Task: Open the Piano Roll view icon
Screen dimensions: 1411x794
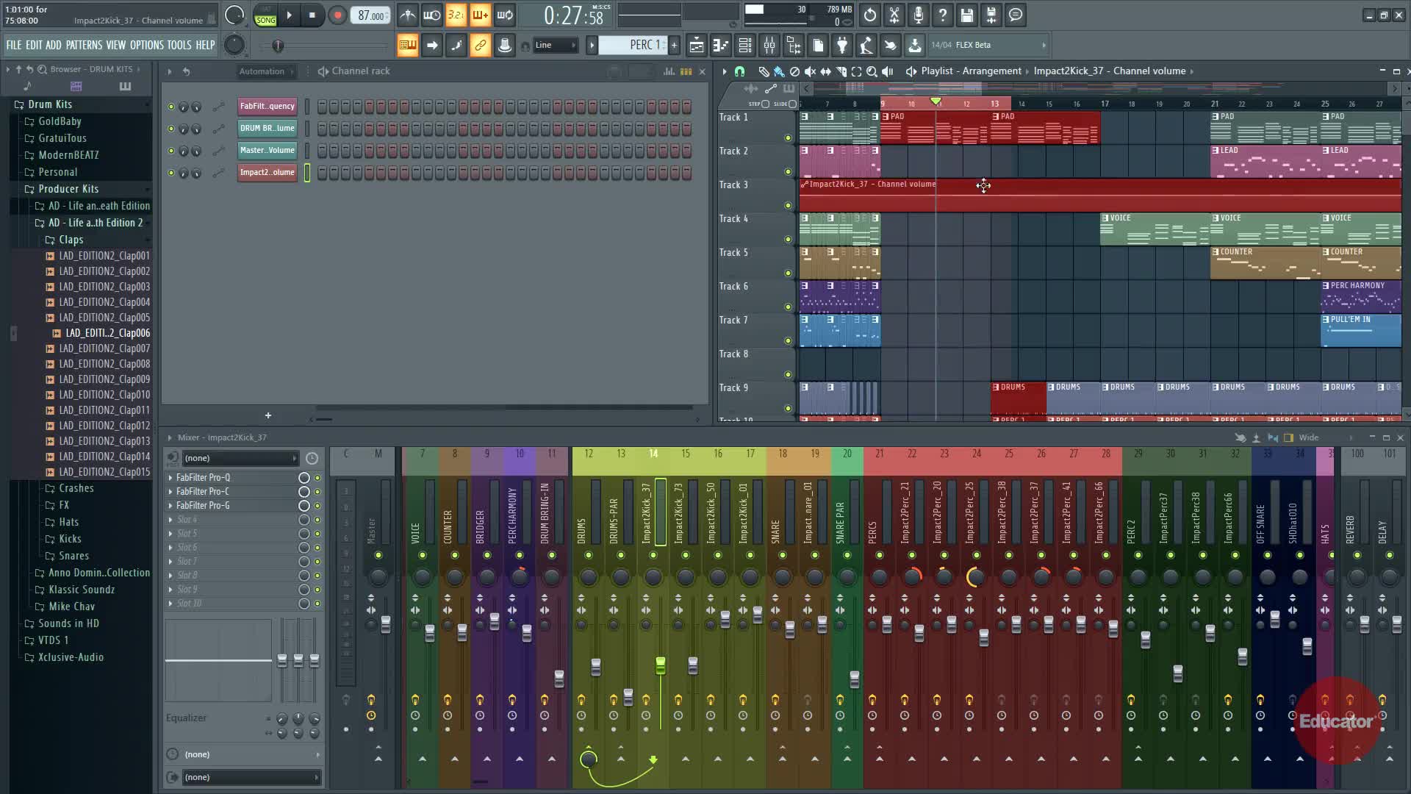Action: pyautogui.click(x=720, y=46)
